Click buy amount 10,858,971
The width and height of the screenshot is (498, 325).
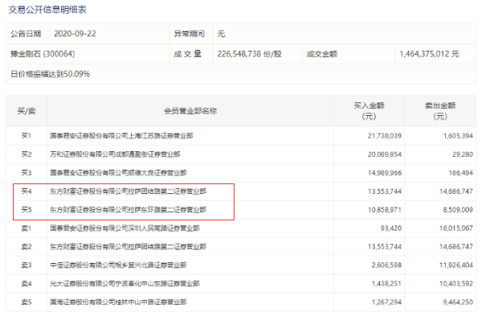(x=385, y=210)
